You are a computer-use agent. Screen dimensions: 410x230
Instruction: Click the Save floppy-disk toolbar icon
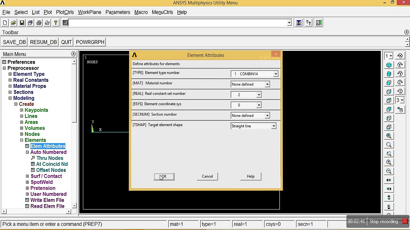pos(22,23)
